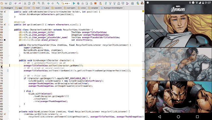
Task: Synchronize files with the refresh icon
Action: click(10, 3)
